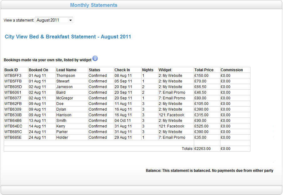Click the Booked On column header
This screenshot has height=195, width=283.
coord(39,70)
